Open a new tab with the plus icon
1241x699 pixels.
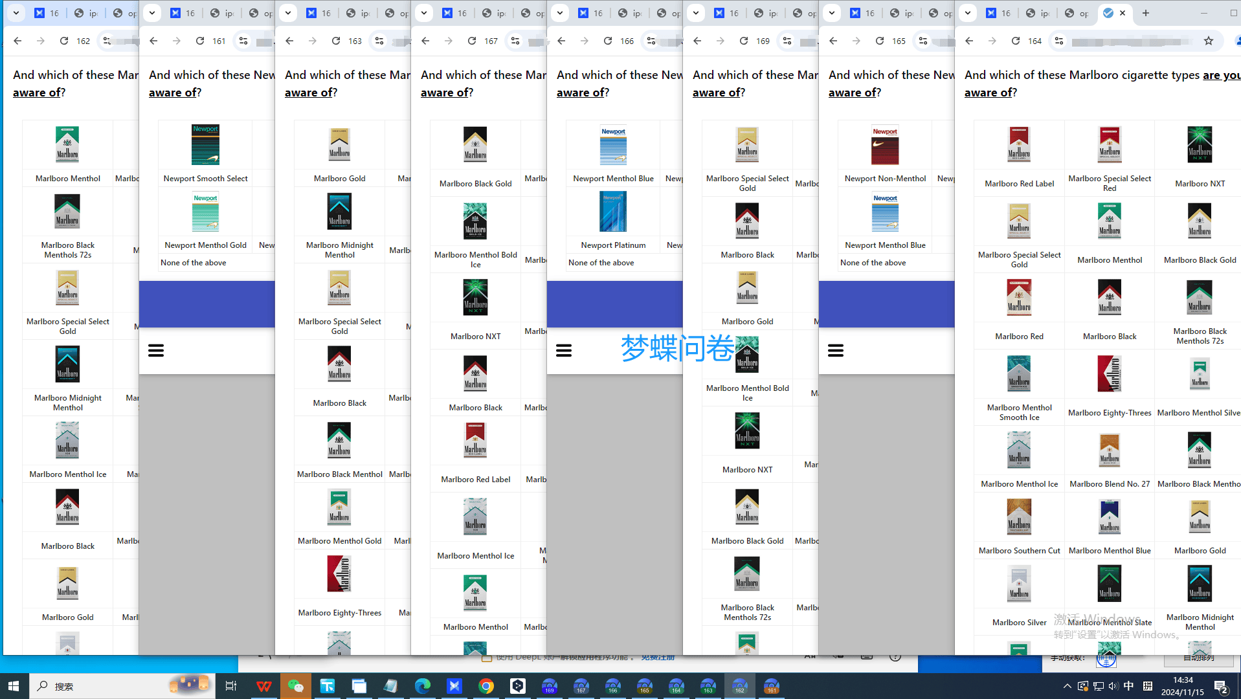coord(1146,13)
